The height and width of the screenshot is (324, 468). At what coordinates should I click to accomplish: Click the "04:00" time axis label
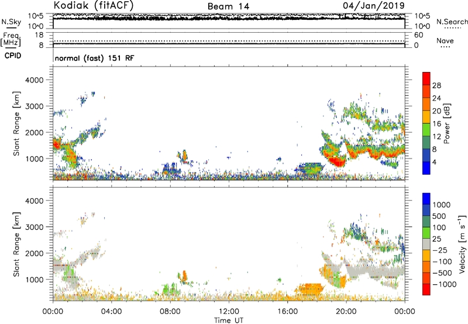pos(111,312)
